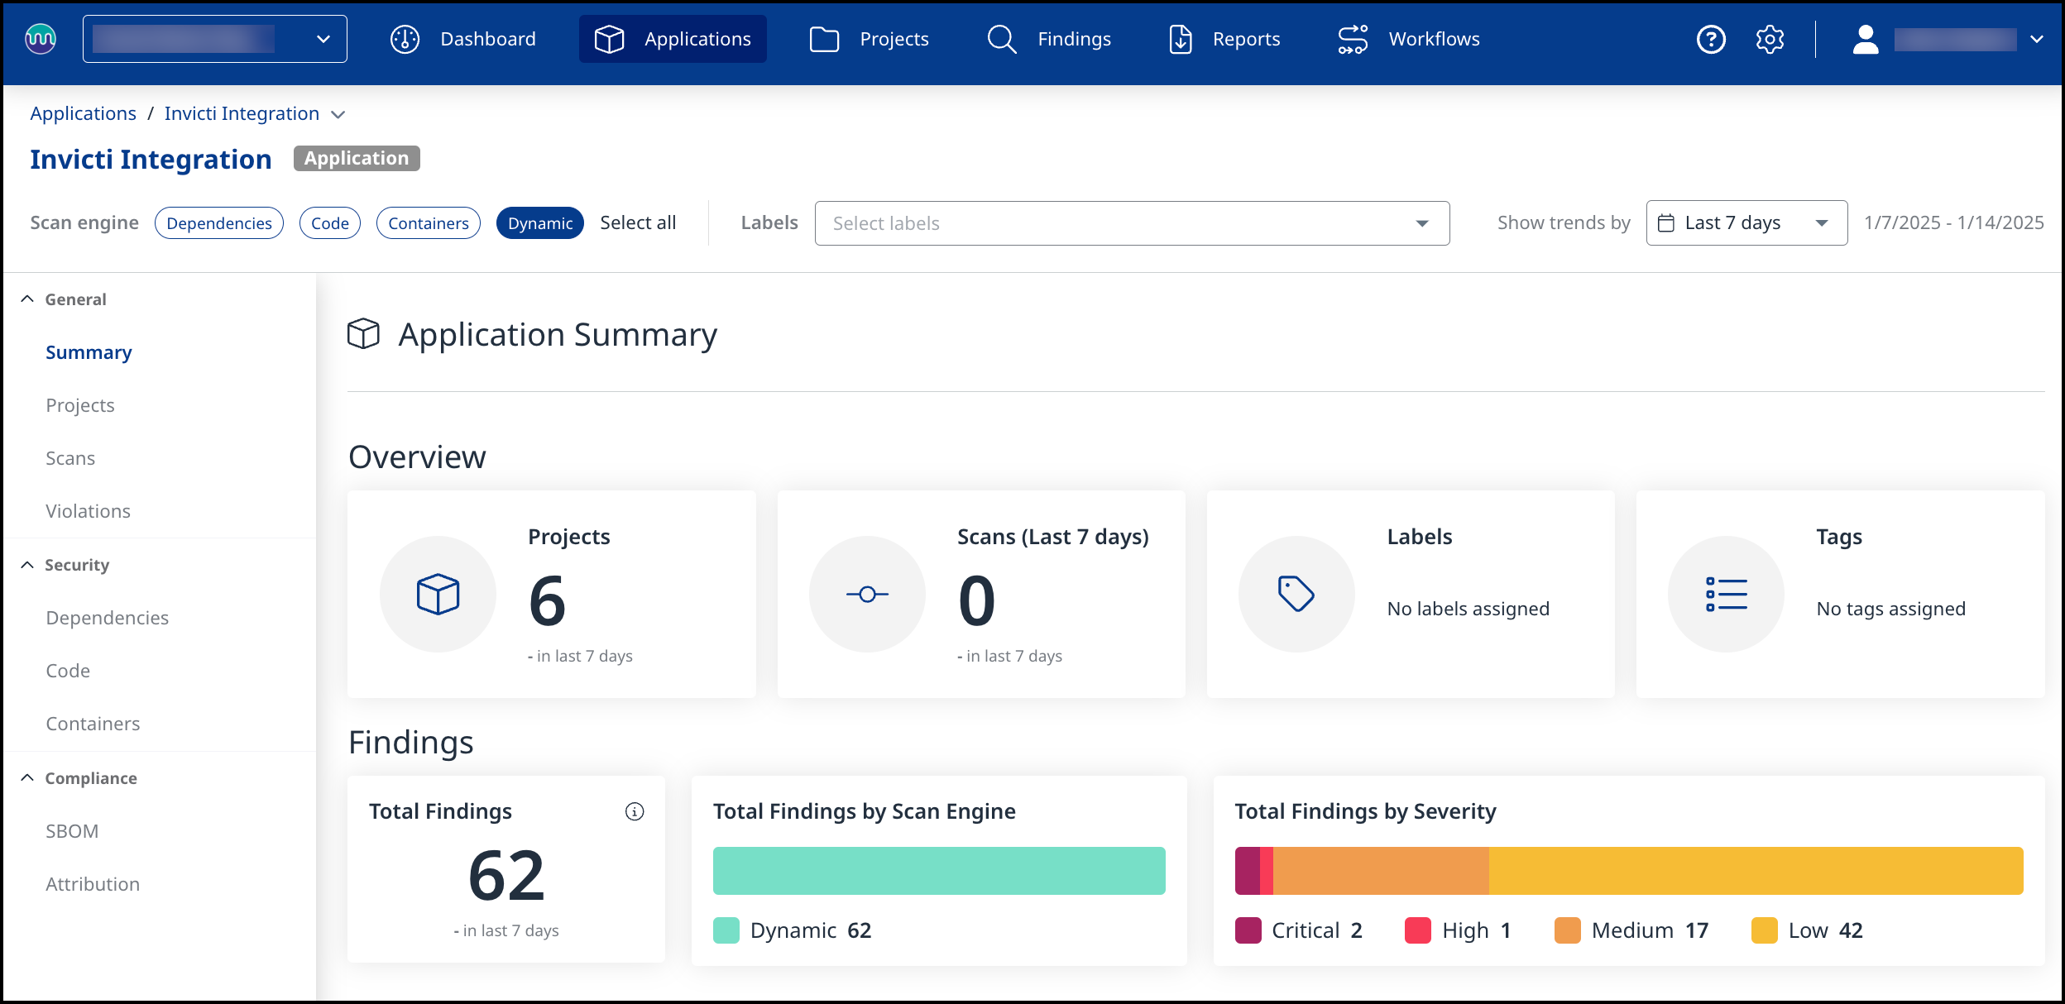Click the user profile avatar icon
This screenshot has height=1004, width=2065.
(x=1865, y=39)
